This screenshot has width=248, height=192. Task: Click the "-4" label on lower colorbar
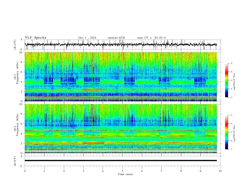pyautogui.click(x=231, y=124)
